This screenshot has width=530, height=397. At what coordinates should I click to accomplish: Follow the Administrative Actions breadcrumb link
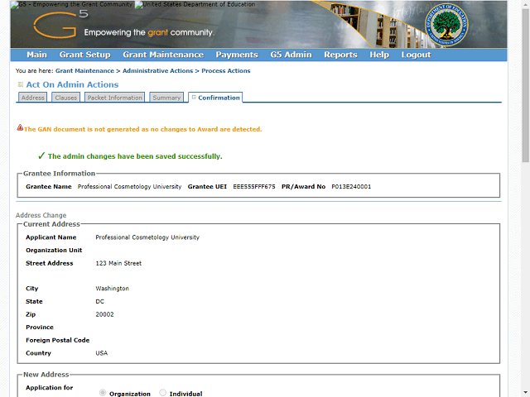(x=157, y=71)
